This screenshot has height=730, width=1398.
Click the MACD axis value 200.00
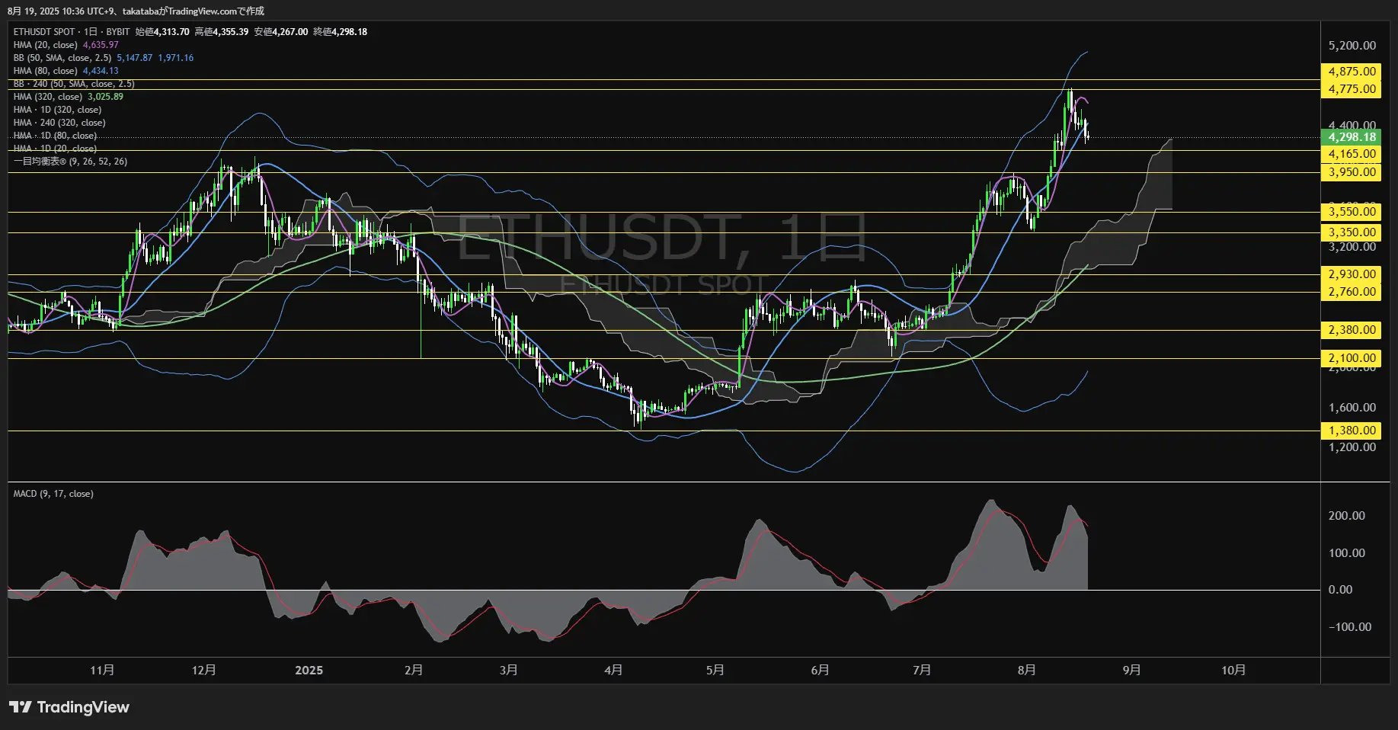[x=1346, y=516]
